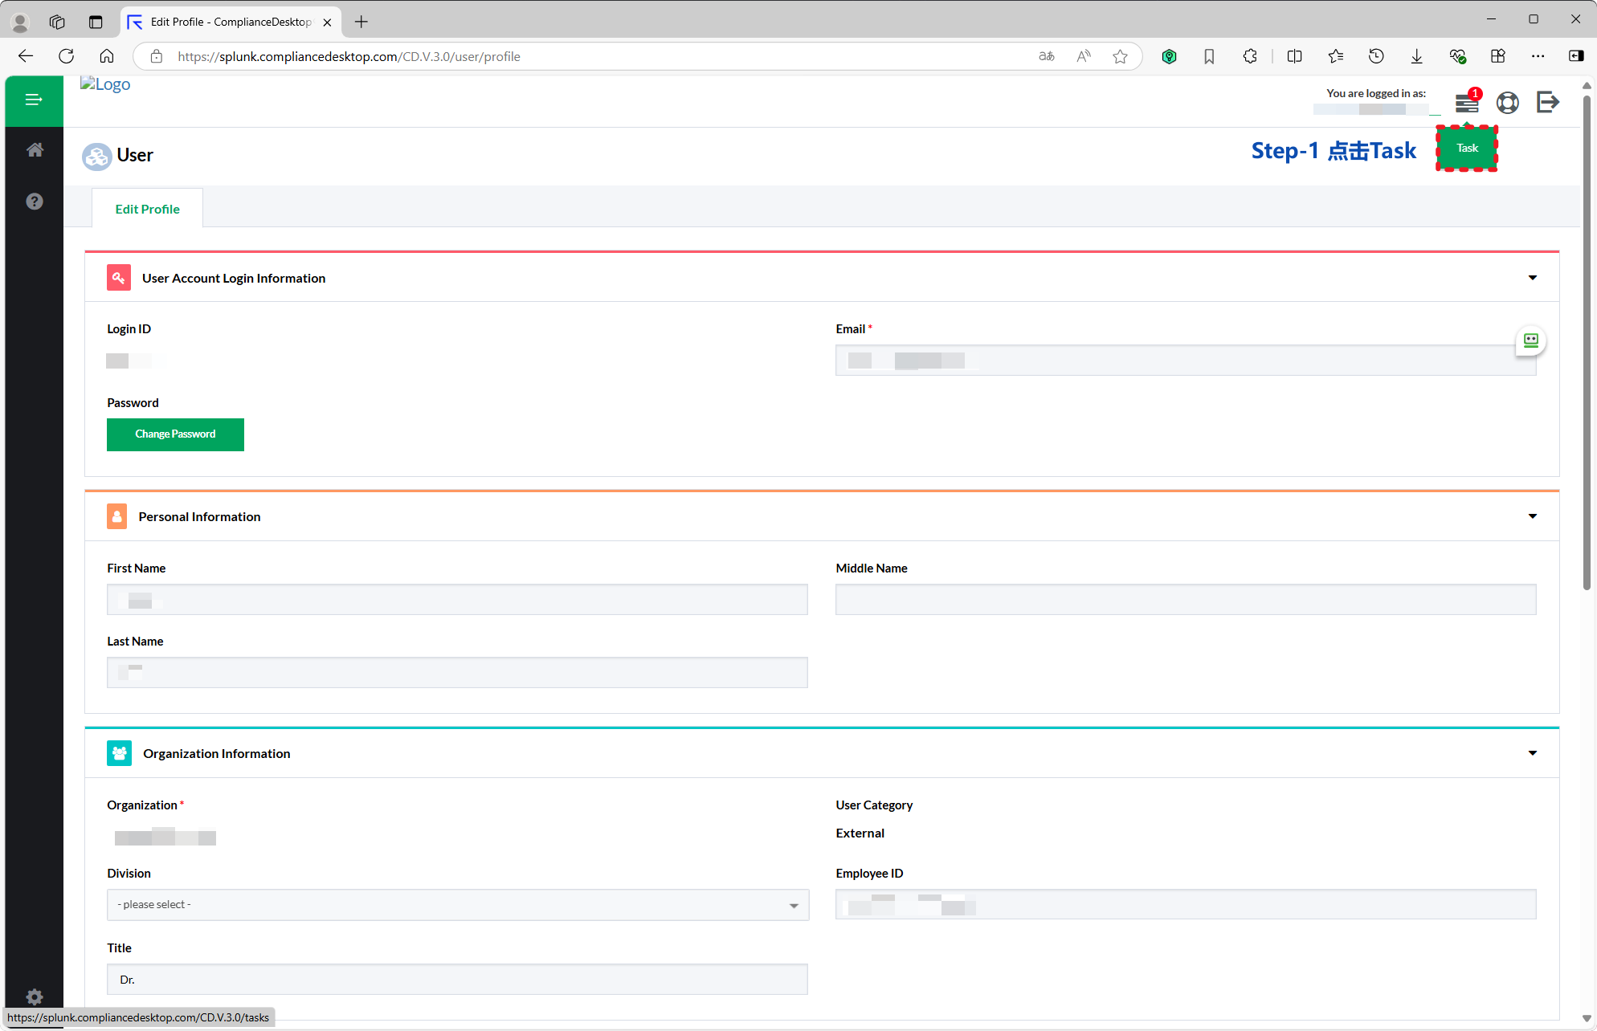Screen dimensions: 1597x1031
Task: Click the orange Personal Information section icon
Action: click(116, 516)
